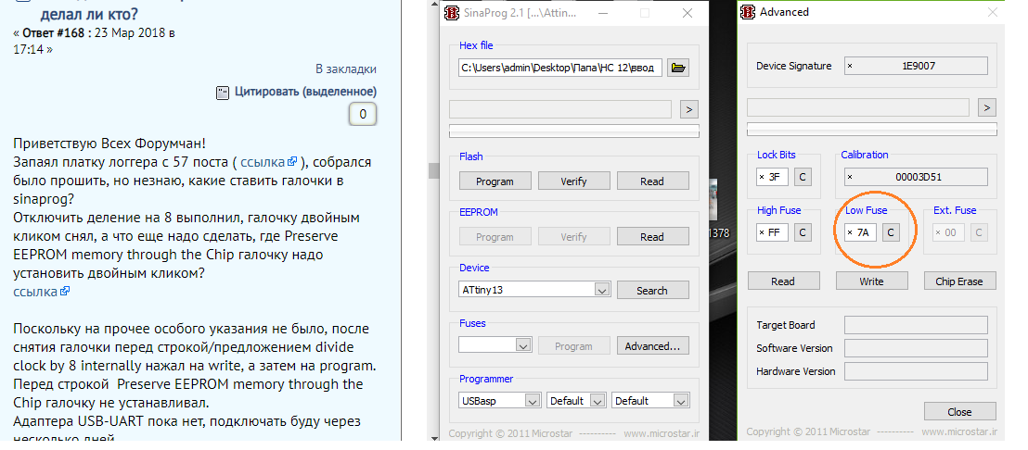
Task: Click the SinaProg app icon in title bar
Action: coord(452,13)
